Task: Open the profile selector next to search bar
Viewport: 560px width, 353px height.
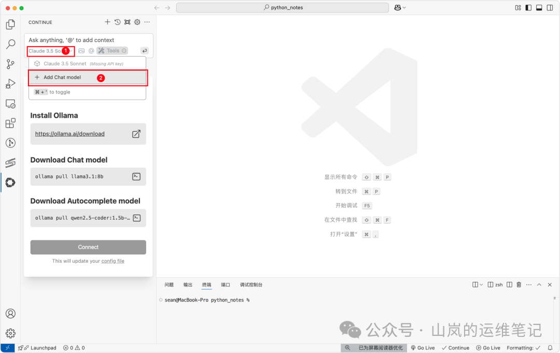Action: (398, 7)
